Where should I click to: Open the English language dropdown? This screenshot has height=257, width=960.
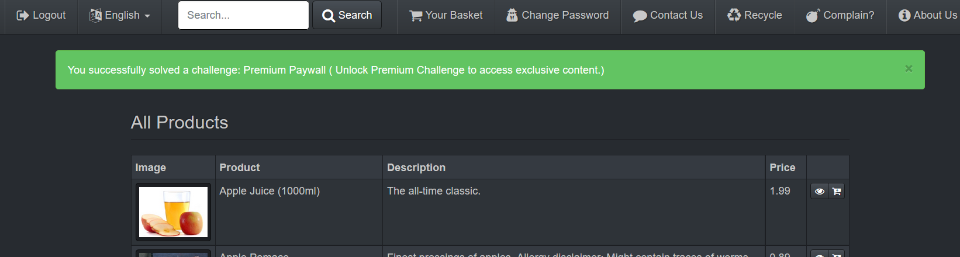(120, 15)
